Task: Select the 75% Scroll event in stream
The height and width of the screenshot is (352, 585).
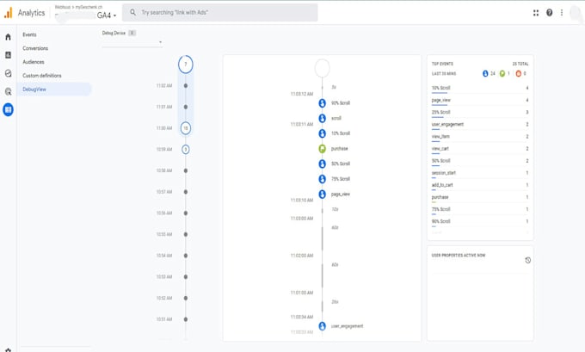Action: coord(323,179)
